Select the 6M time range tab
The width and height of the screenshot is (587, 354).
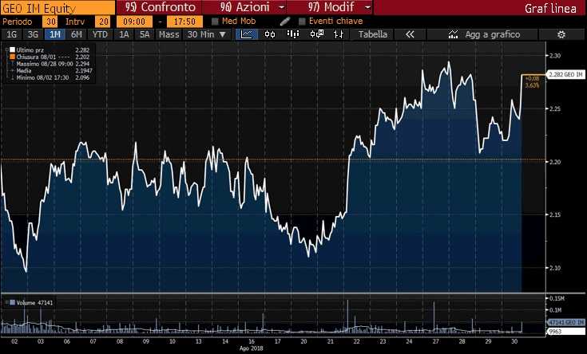77,34
